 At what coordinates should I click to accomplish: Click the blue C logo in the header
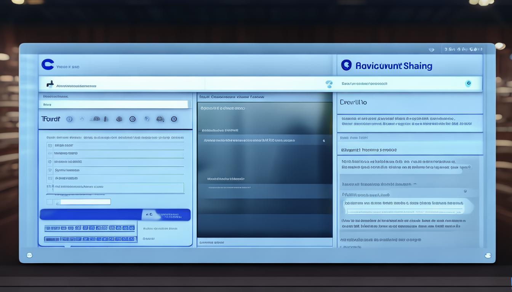click(48, 65)
